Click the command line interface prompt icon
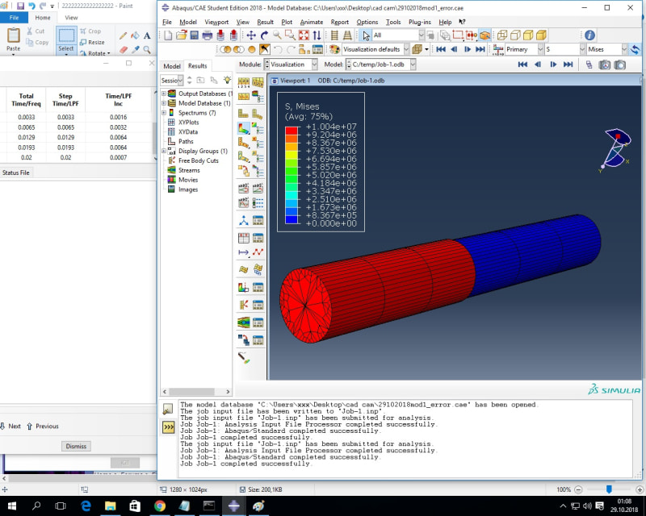 (x=169, y=427)
